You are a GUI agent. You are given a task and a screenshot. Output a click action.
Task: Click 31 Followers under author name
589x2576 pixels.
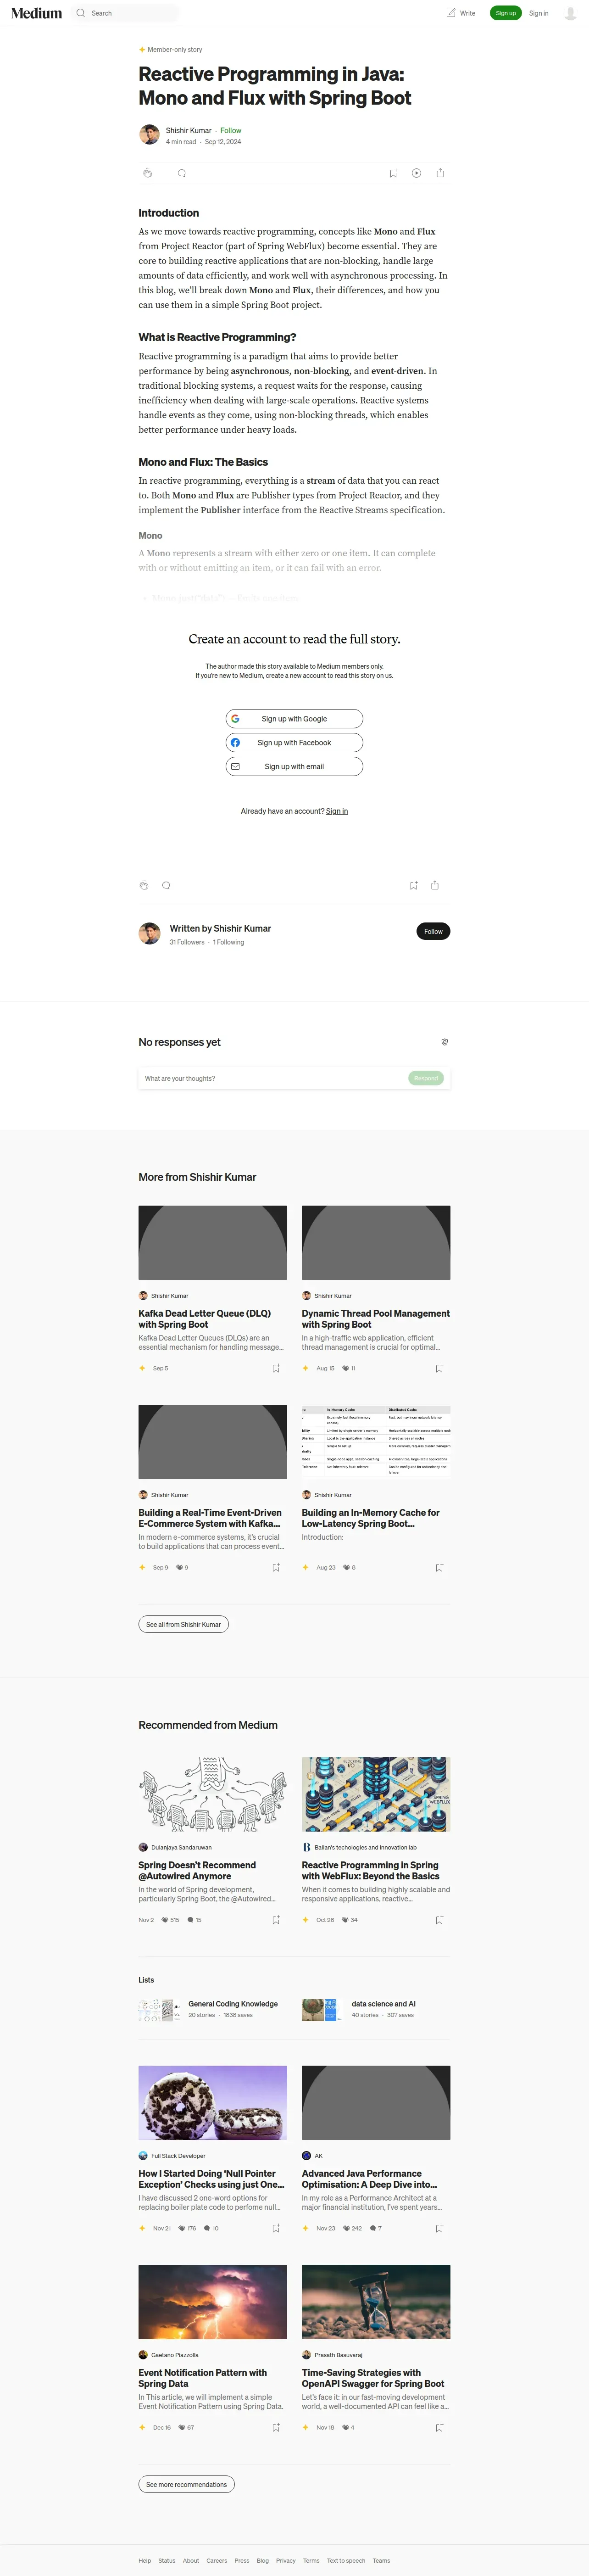(187, 942)
